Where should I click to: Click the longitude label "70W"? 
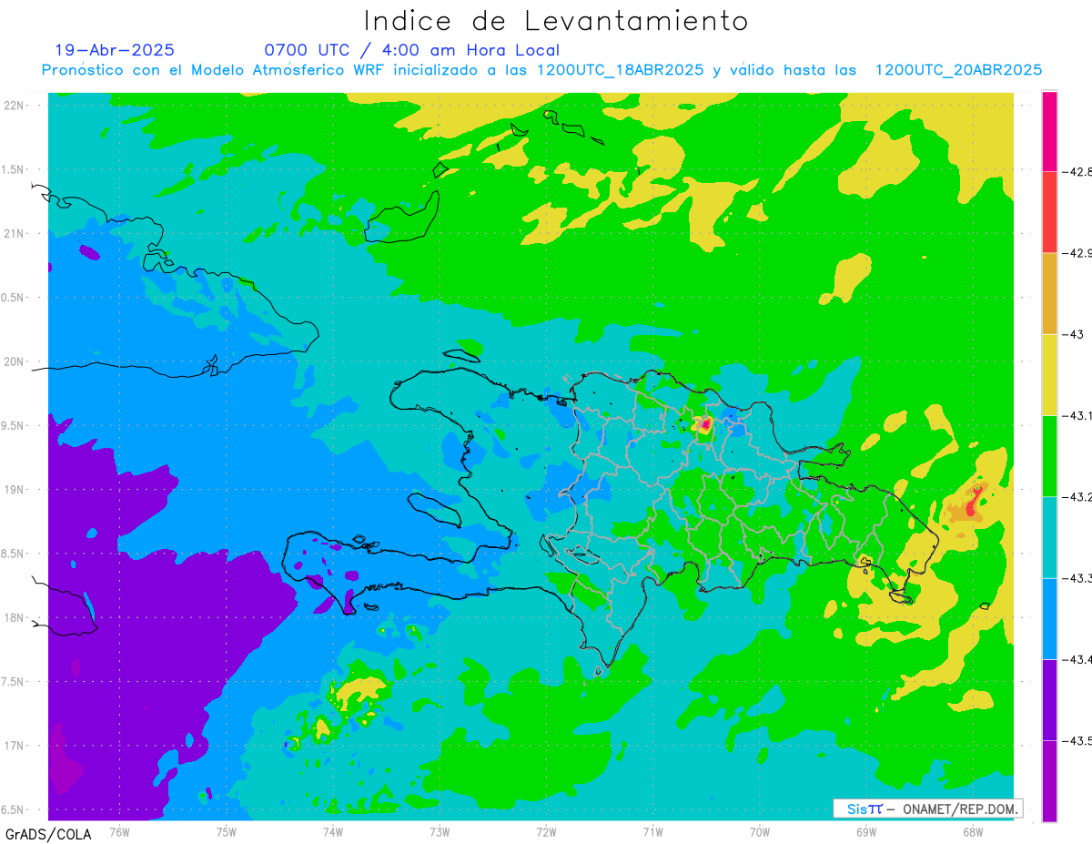point(759,831)
